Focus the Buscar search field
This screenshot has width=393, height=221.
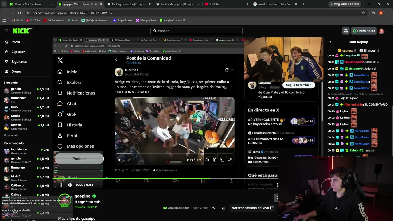196,31
